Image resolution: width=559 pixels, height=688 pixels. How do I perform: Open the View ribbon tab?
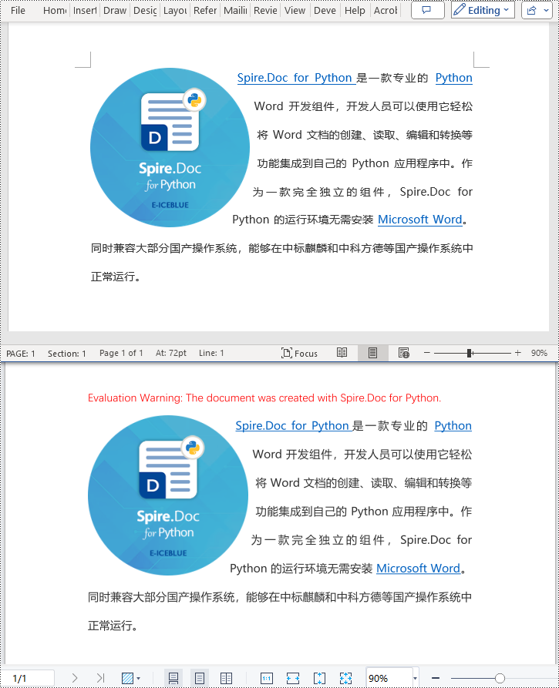(295, 10)
